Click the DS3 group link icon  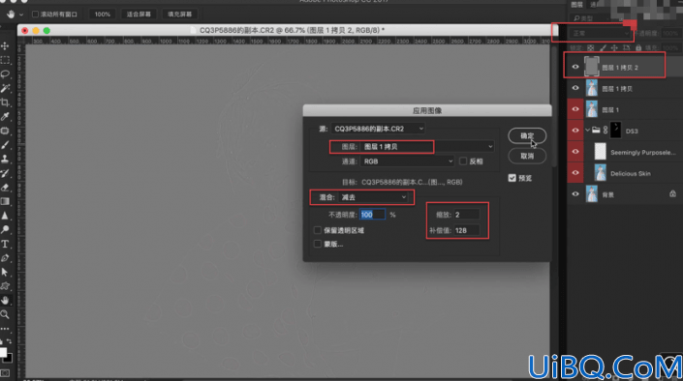click(x=605, y=130)
